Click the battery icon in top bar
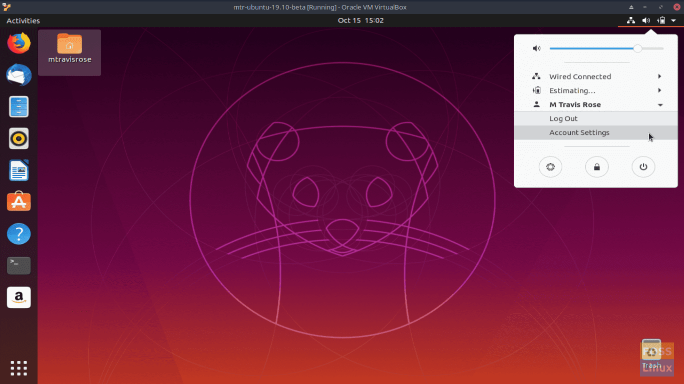Viewport: 684px width, 384px height. click(x=661, y=20)
